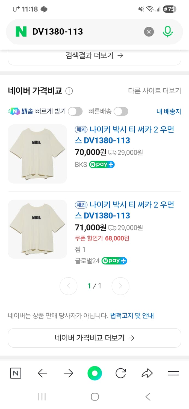Enable the N배송 빠르게 받기 toggle
The height and width of the screenshot is (409, 189).
point(75,111)
